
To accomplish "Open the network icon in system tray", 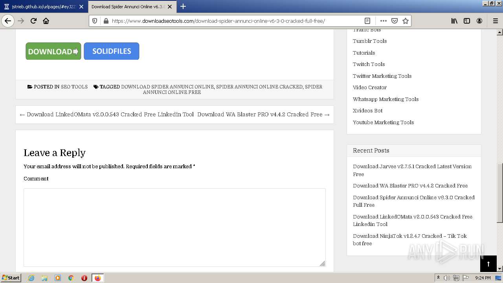I will coord(456,278).
